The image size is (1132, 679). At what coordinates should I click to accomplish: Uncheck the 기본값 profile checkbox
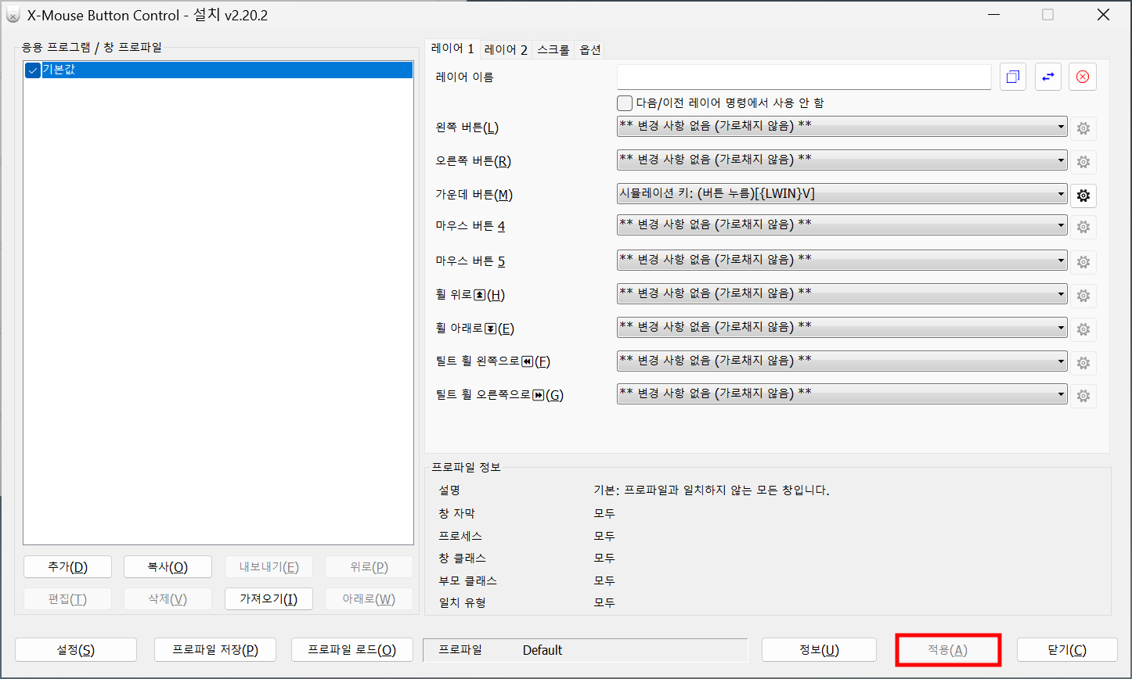click(32, 70)
